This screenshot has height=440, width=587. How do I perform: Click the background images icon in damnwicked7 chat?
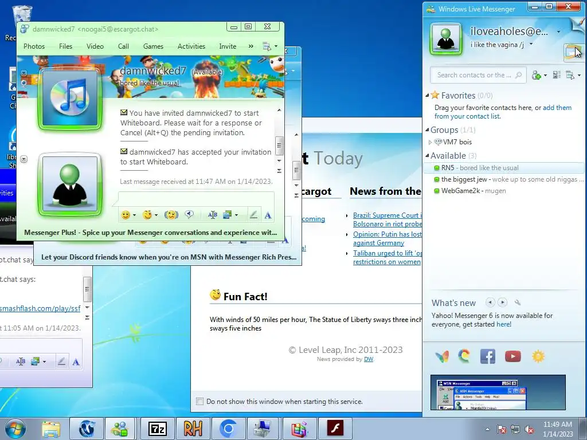click(227, 215)
